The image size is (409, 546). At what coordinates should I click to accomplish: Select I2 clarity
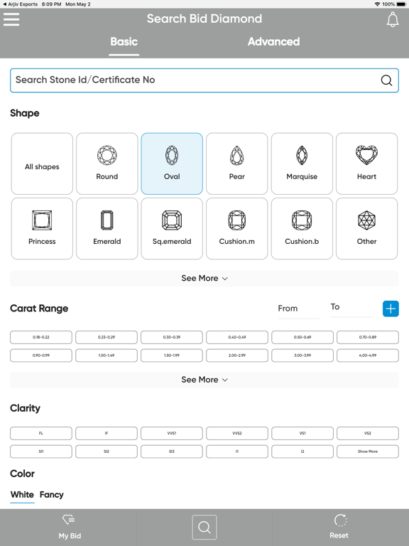click(302, 451)
